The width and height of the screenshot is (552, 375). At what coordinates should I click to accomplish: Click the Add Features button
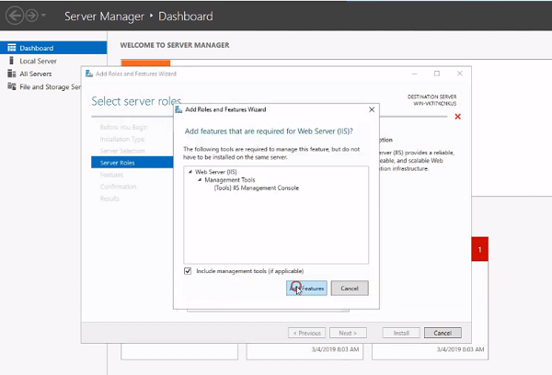[x=306, y=288]
